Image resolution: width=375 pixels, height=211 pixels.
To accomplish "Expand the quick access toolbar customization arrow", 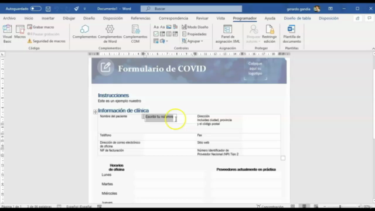I will coord(84,9).
